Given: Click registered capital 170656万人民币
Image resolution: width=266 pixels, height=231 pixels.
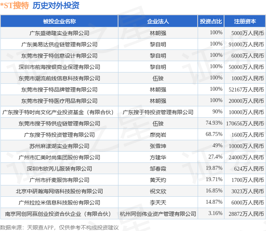Looking at the screenshot, I should click(x=245, y=123).
